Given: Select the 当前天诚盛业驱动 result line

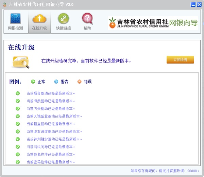Looking at the screenshot, I should tap(54, 116).
